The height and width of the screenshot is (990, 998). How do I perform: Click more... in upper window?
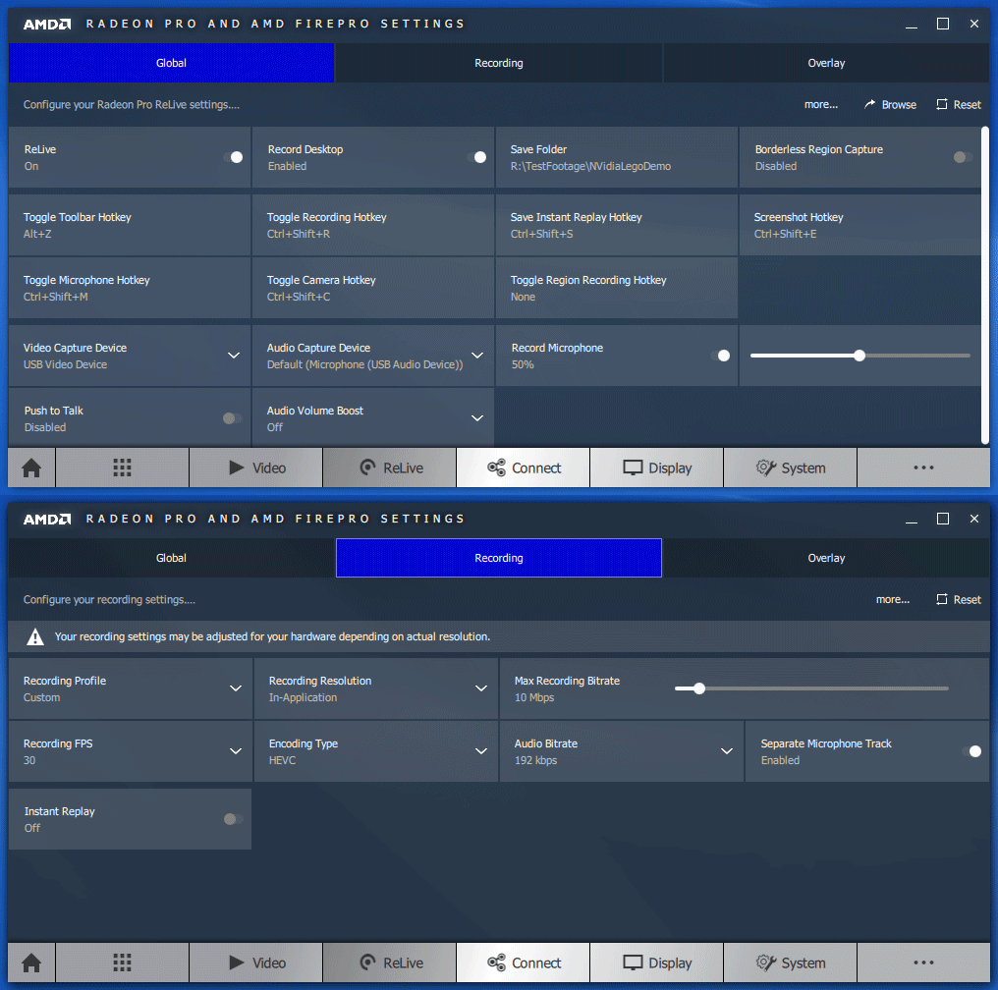821,104
